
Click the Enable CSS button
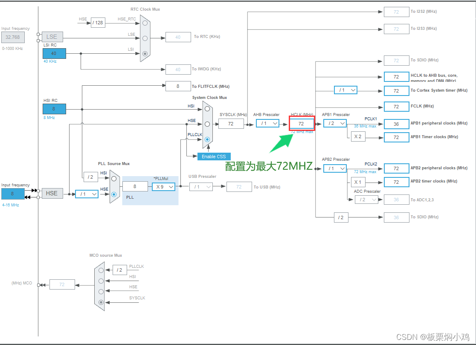214,157
